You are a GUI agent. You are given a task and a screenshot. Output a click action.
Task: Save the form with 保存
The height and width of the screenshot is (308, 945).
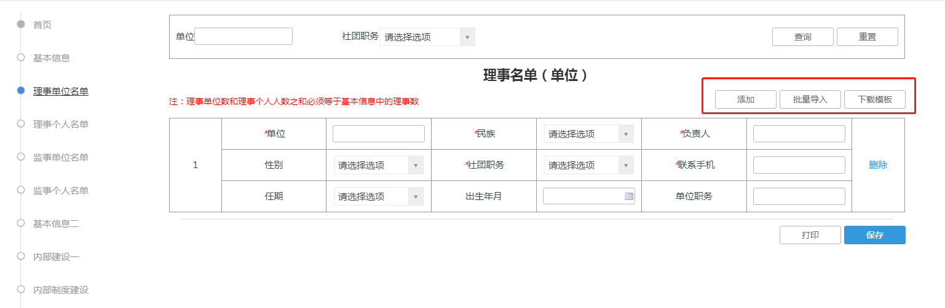[874, 235]
